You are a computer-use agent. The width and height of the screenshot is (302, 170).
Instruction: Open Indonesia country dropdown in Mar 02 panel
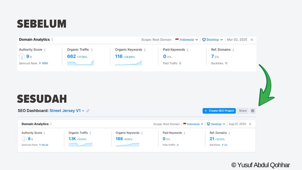(x=187, y=40)
